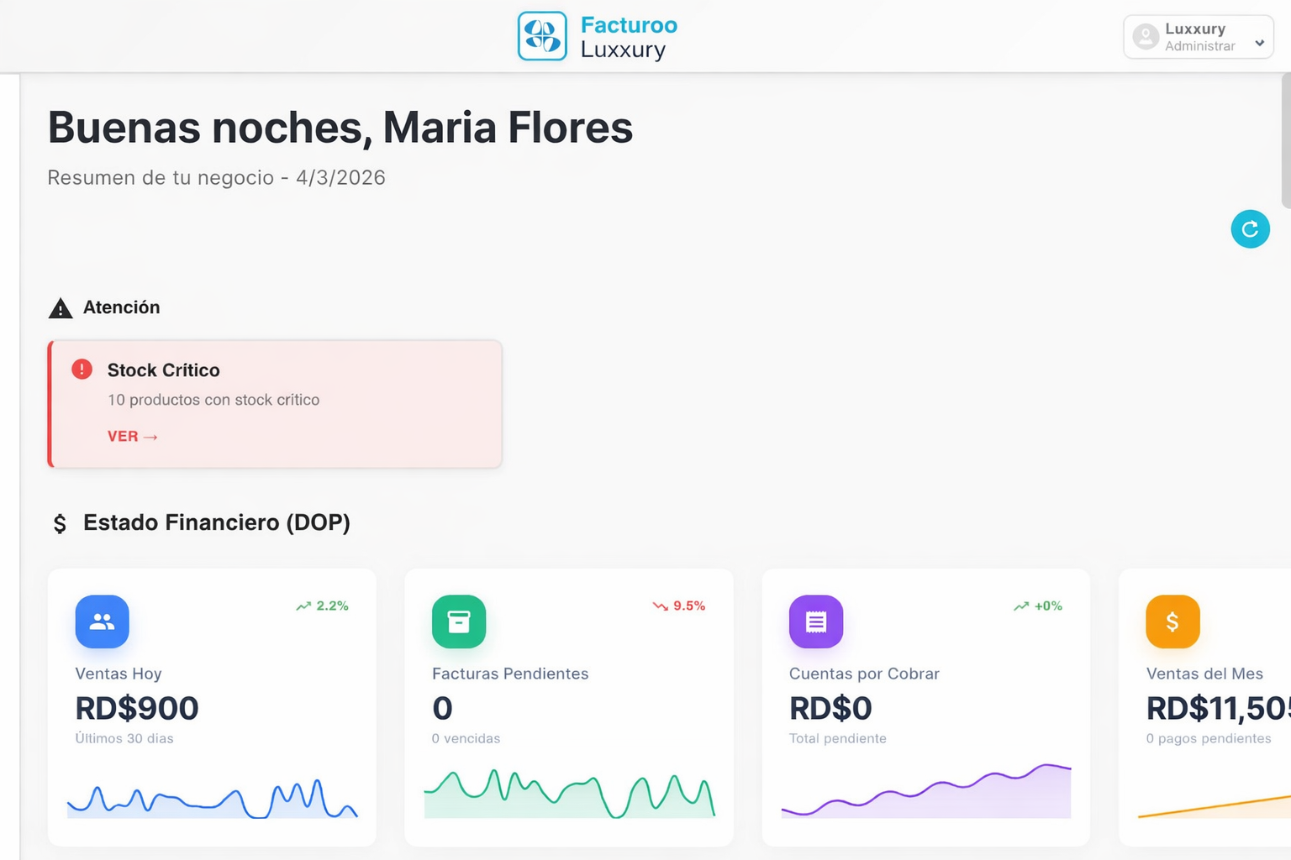Image resolution: width=1291 pixels, height=860 pixels.
Task: Click the green Facturas Pendientes archive icon
Action: [x=459, y=621]
